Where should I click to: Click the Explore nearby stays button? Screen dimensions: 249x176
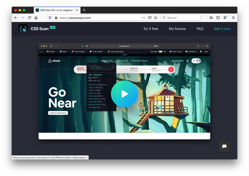[58, 113]
